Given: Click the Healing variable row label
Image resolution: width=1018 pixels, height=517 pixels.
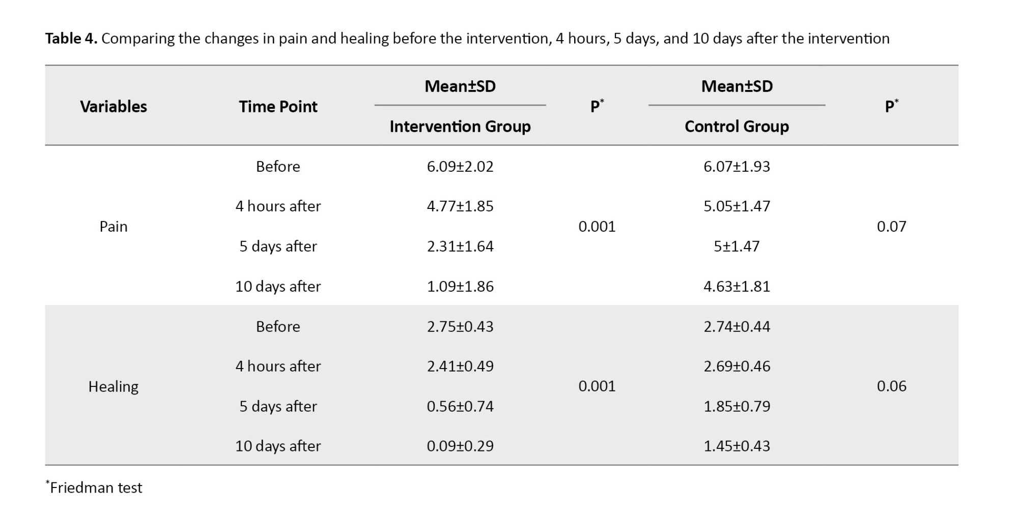Looking at the screenshot, I should [114, 386].
